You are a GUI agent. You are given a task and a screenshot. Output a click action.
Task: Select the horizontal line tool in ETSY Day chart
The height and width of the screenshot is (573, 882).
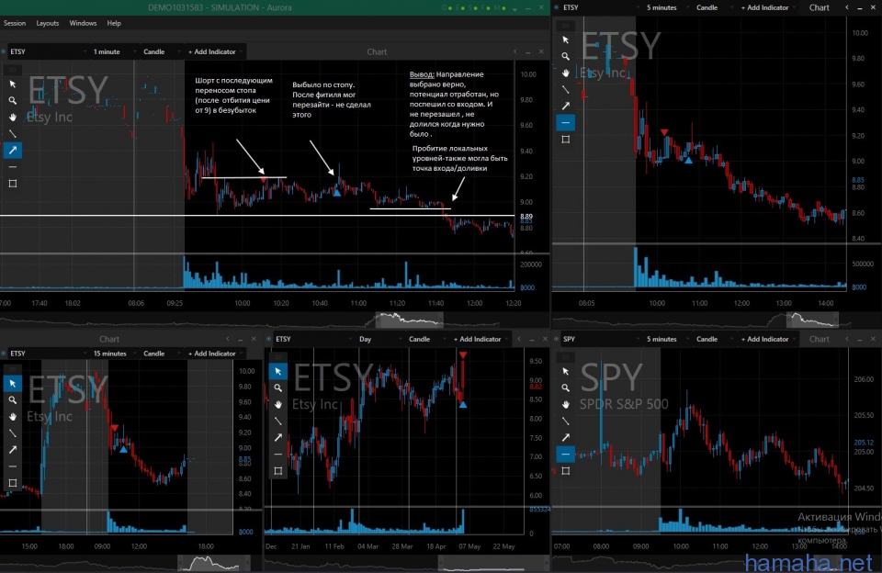tap(277, 455)
